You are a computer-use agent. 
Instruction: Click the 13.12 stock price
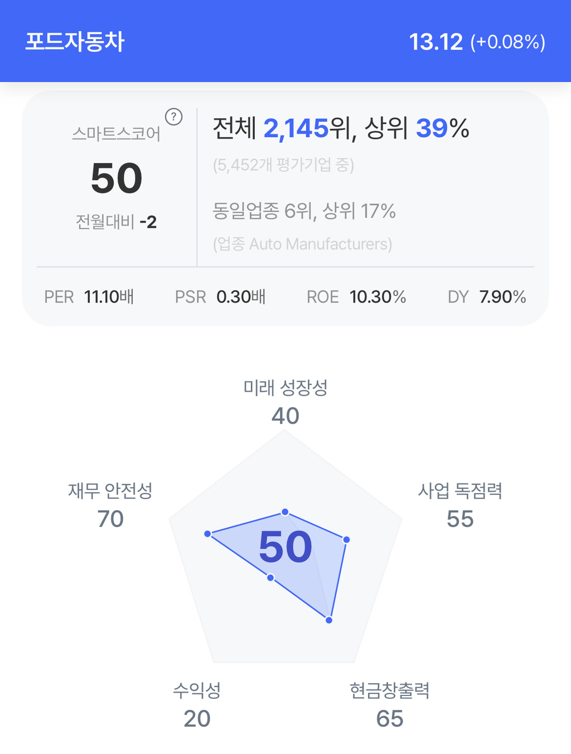[x=436, y=42]
